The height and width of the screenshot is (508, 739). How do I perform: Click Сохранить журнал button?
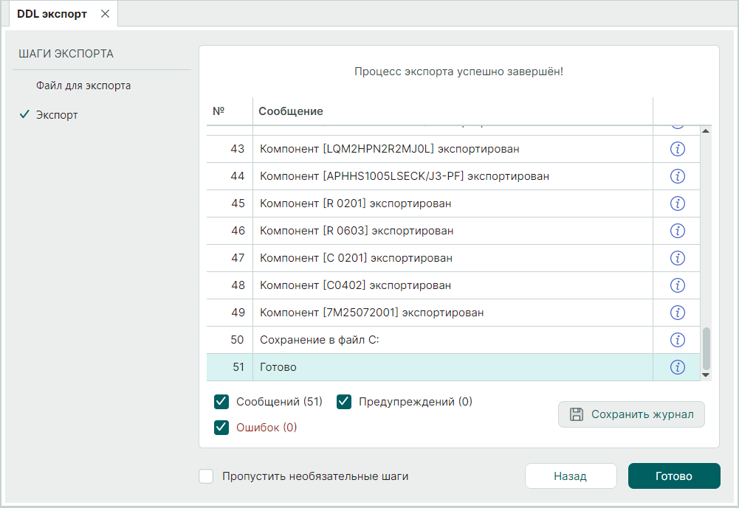click(631, 414)
